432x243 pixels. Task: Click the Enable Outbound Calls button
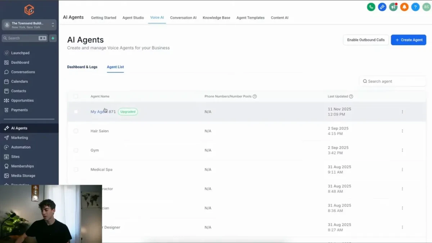[366, 40]
